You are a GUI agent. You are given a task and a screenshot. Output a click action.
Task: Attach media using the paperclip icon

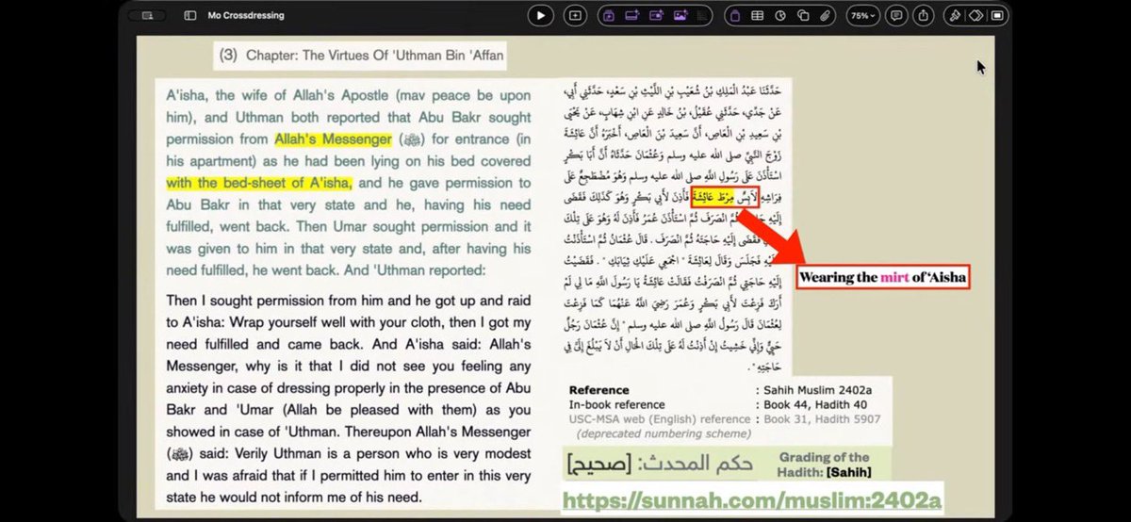pos(826,15)
